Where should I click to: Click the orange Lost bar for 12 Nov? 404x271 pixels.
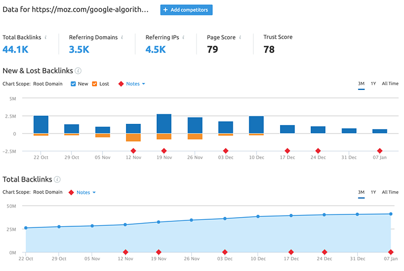133,137
